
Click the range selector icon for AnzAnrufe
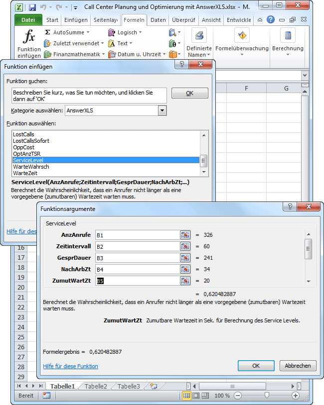pos(185,235)
